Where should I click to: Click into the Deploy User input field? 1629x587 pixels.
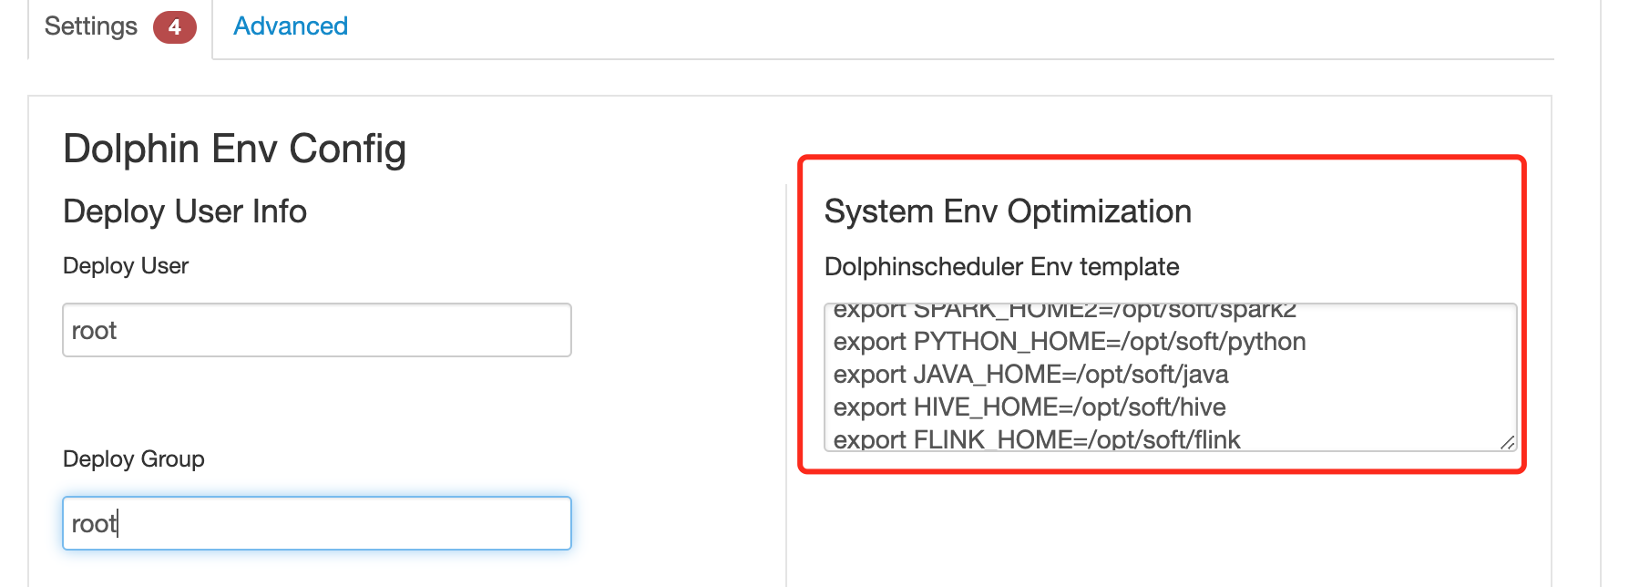click(x=316, y=330)
